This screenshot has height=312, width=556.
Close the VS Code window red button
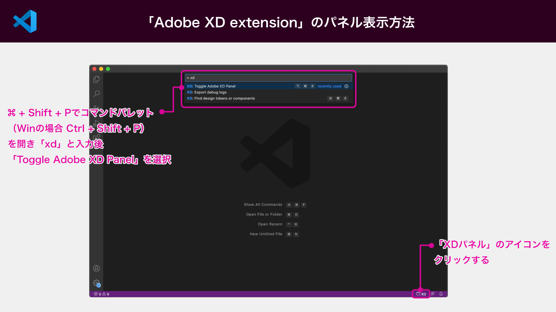[x=94, y=69]
